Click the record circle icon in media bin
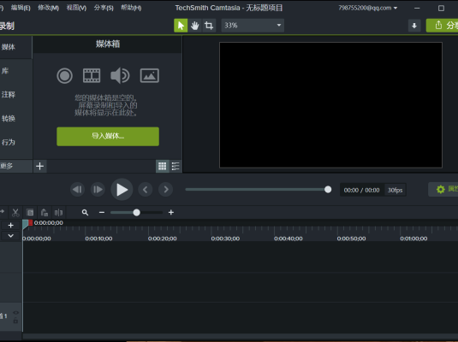The height and width of the screenshot is (342, 458). point(64,76)
